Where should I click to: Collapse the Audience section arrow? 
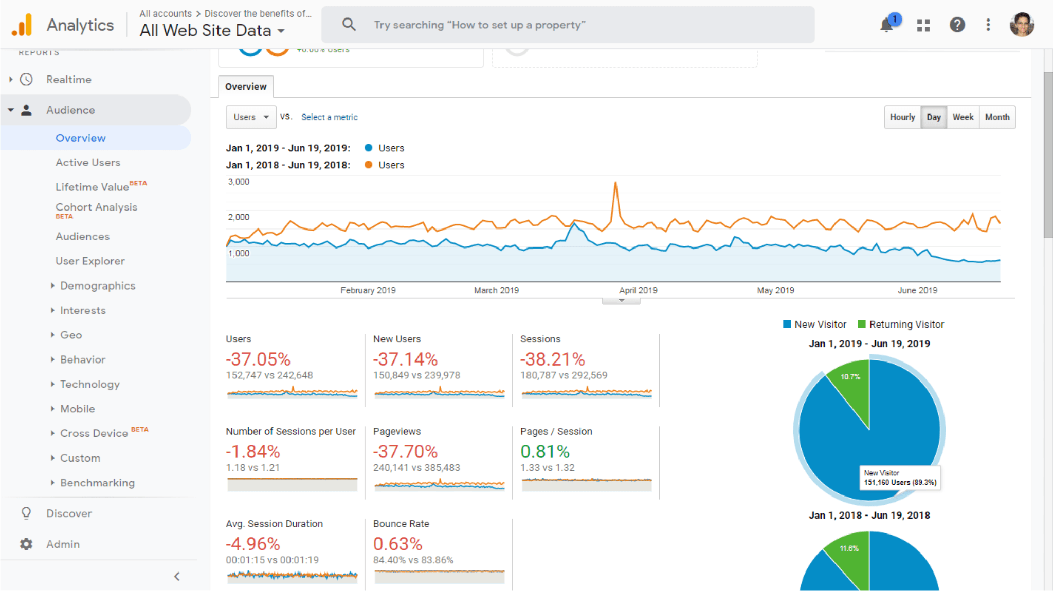point(11,110)
